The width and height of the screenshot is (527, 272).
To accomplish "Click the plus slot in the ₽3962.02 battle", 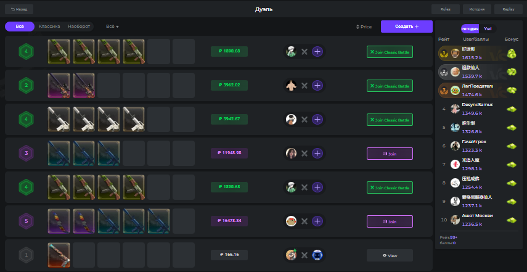I will pyautogui.click(x=317, y=86).
